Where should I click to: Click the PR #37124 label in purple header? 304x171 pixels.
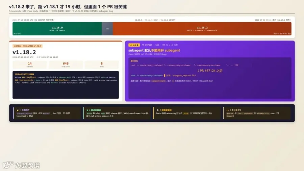pyautogui.click(x=147, y=45)
